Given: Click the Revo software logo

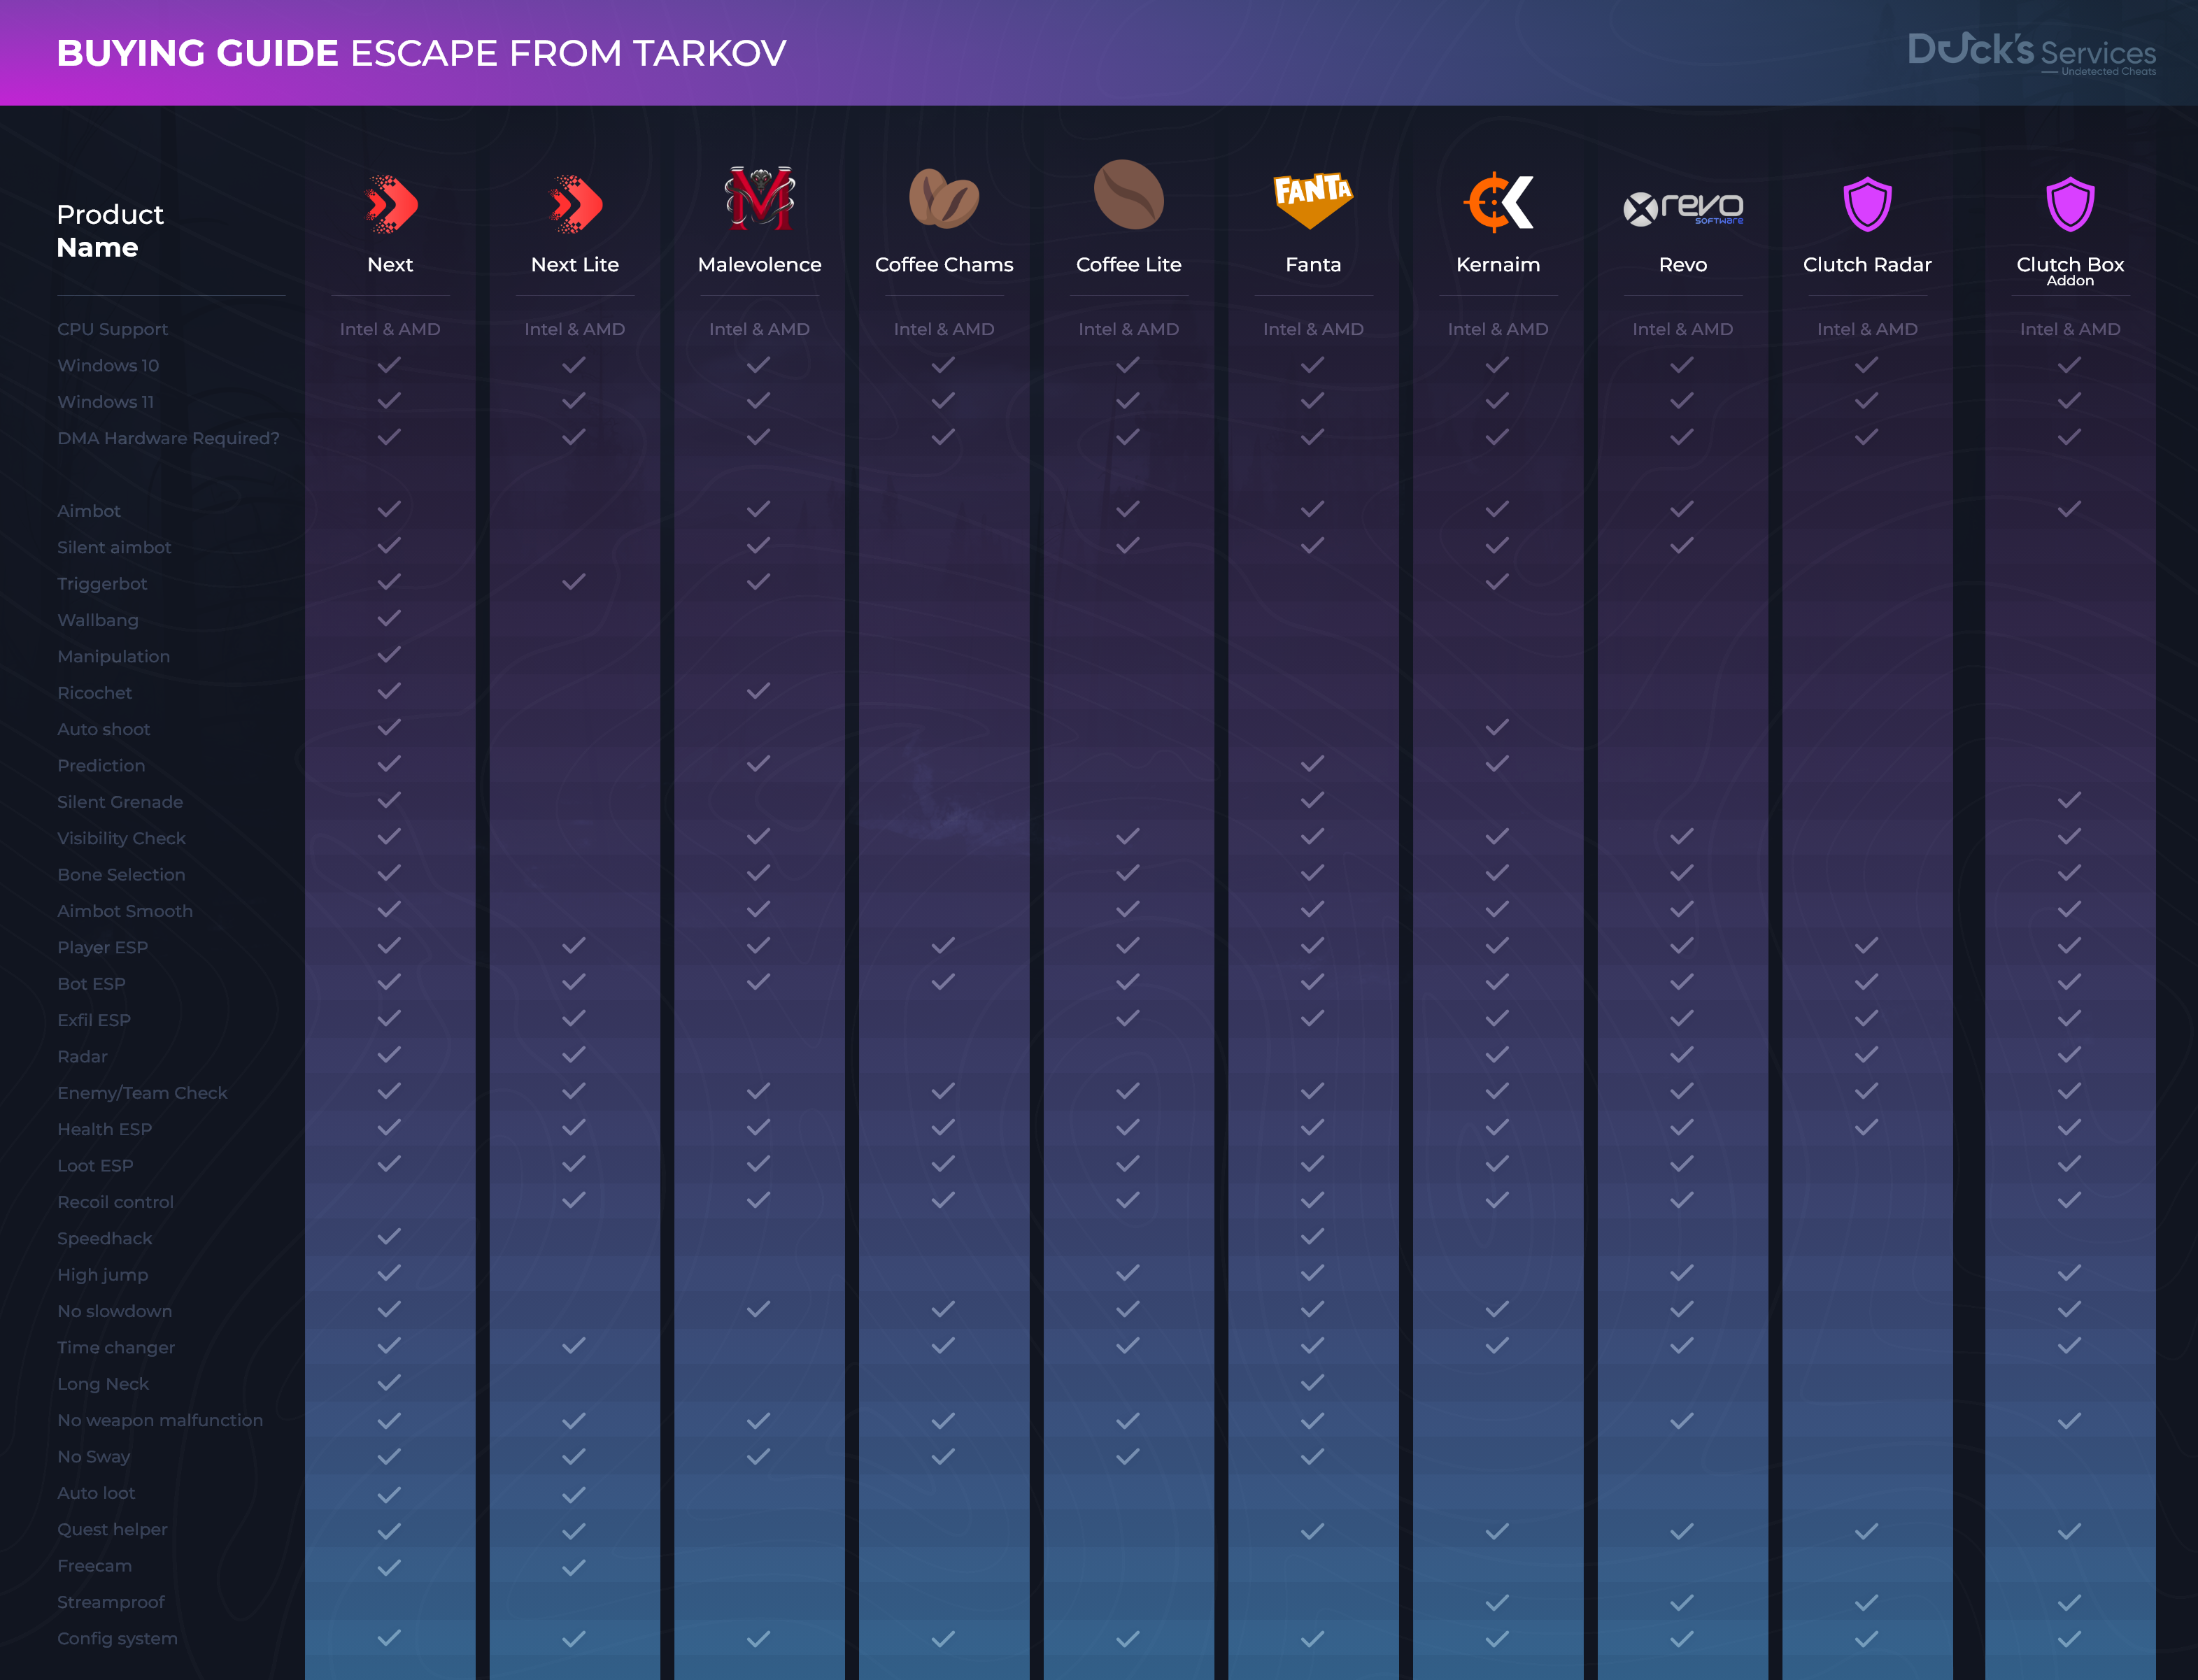Looking at the screenshot, I should pyautogui.click(x=1682, y=208).
